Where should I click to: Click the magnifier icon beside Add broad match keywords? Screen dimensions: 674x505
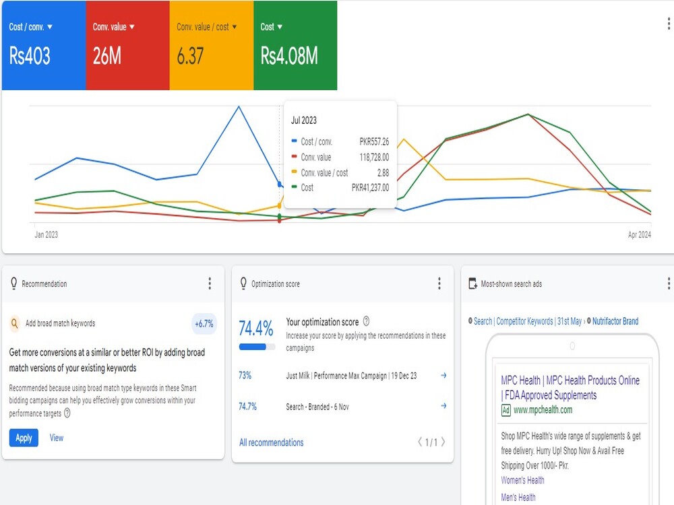tap(15, 323)
